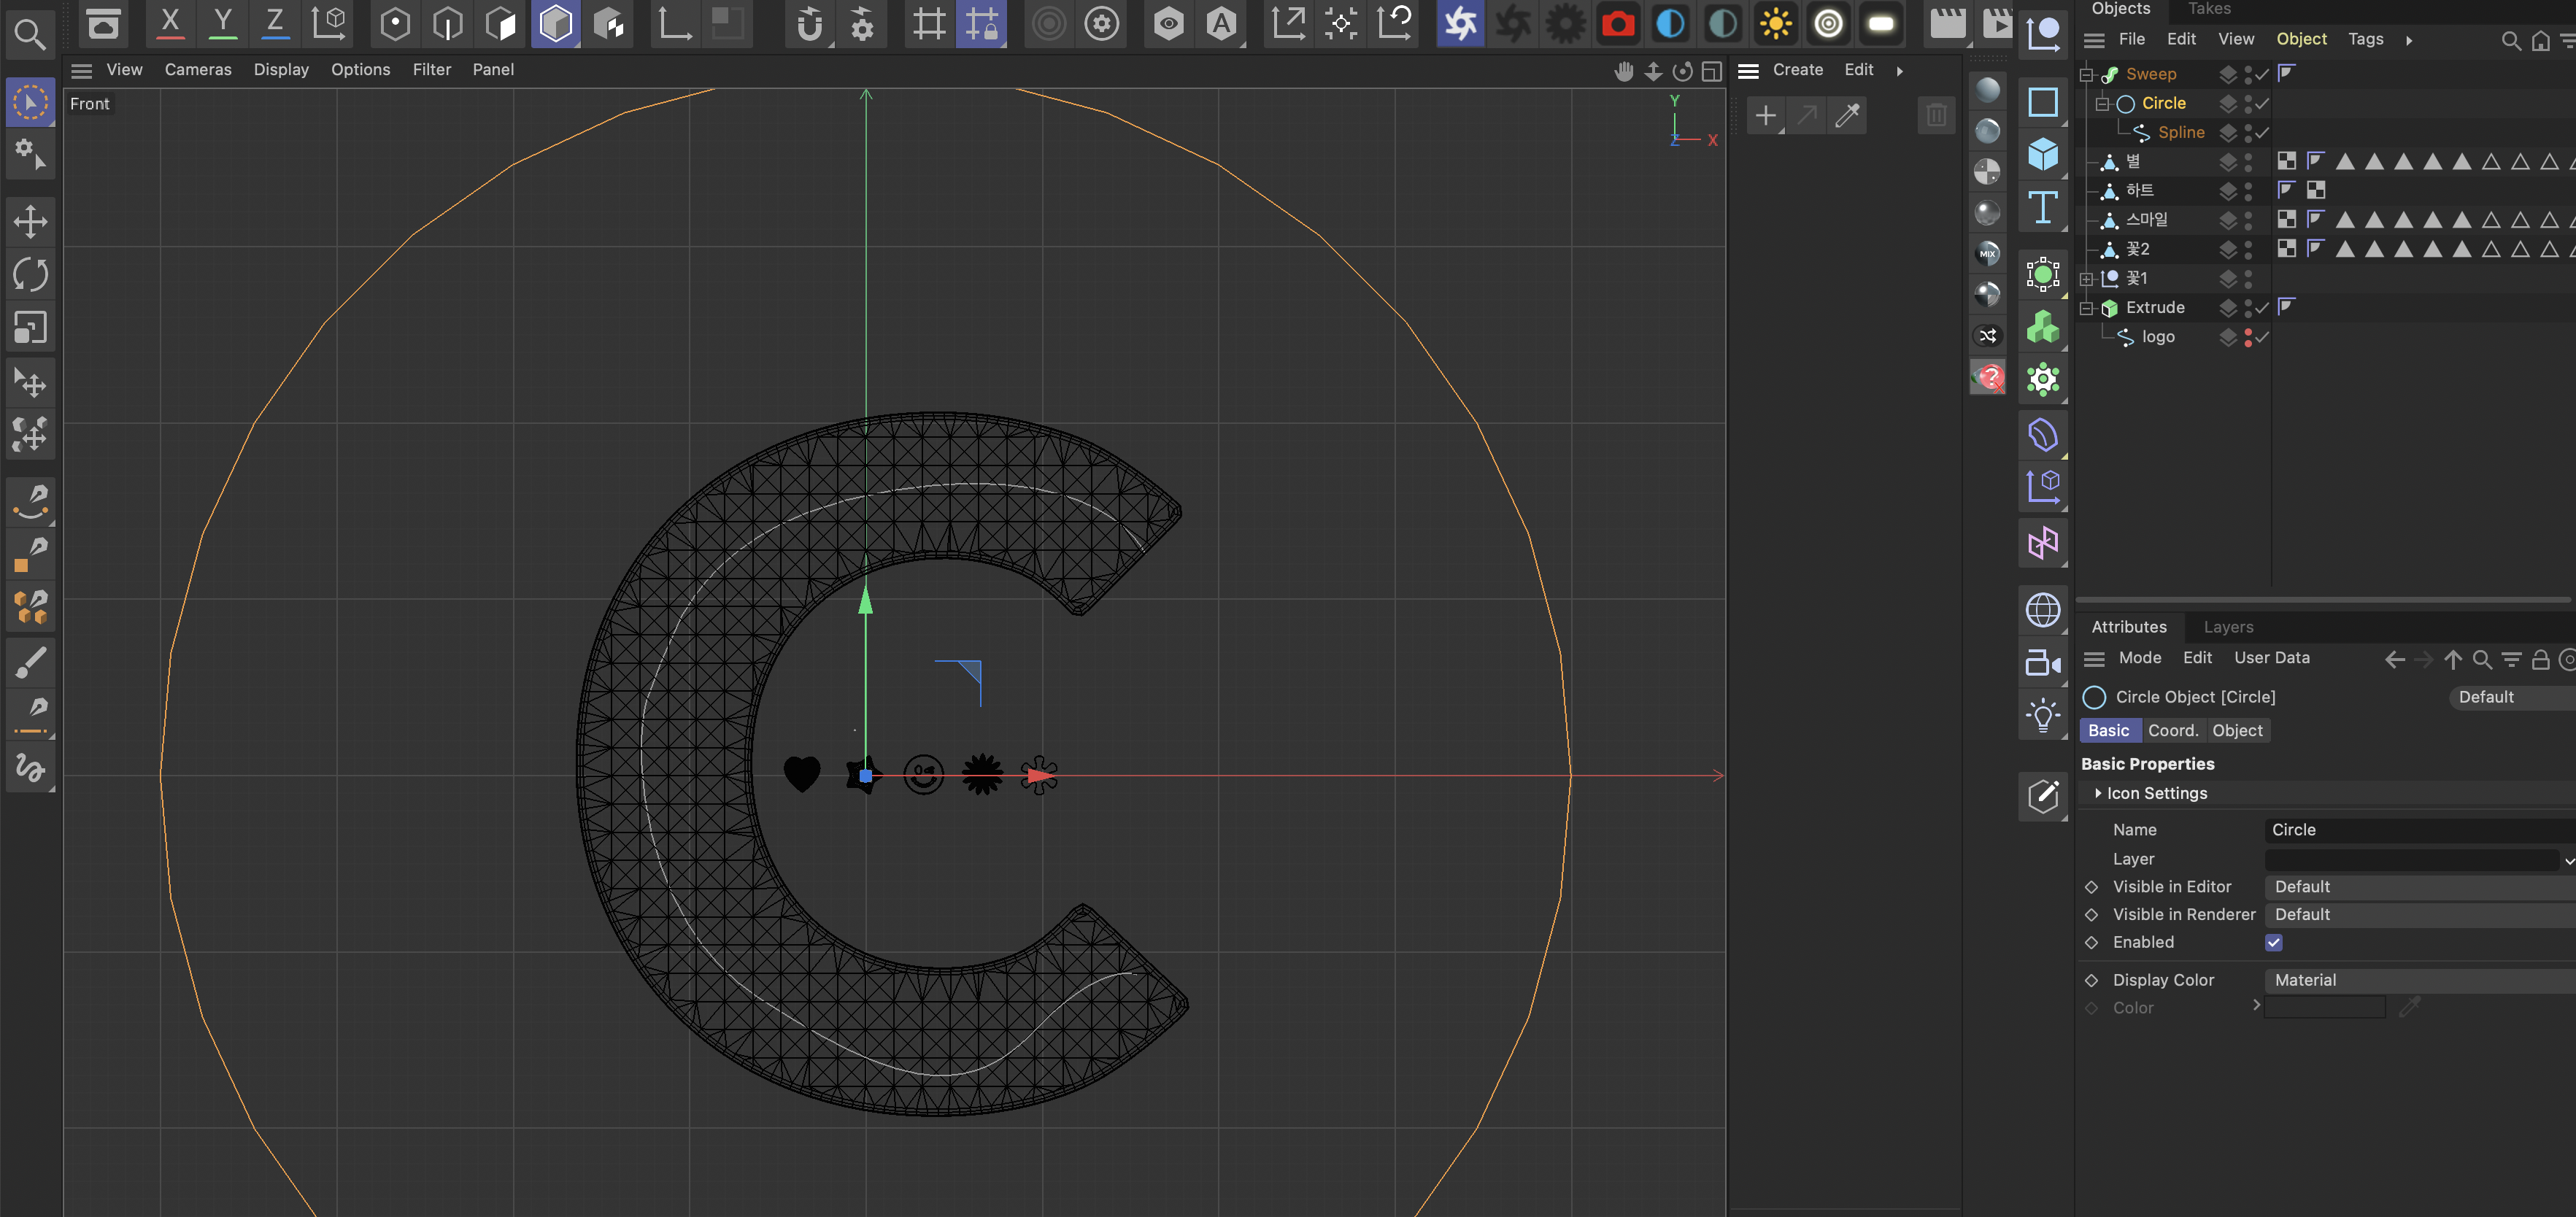Image resolution: width=2576 pixels, height=1217 pixels.
Task: Expand the 꽃1 object hierarchy
Action: tap(2087, 279)
